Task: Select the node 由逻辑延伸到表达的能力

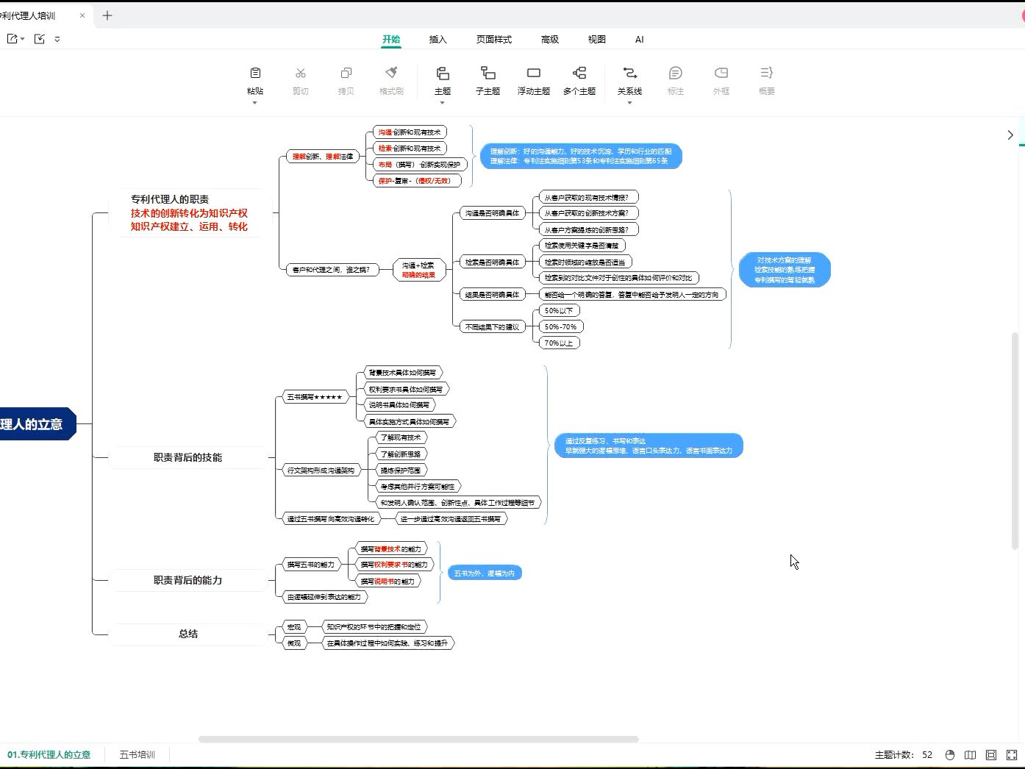Action: click(x=324, y=598)
